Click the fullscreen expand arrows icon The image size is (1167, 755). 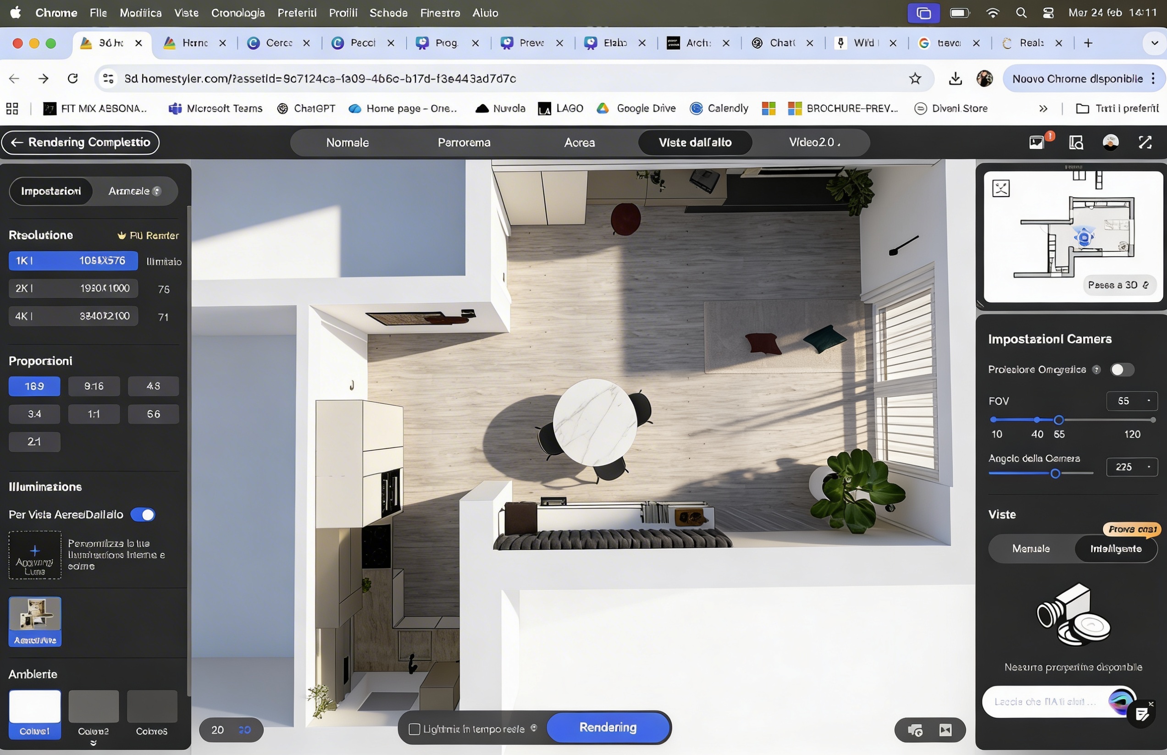coord(1145,143)
